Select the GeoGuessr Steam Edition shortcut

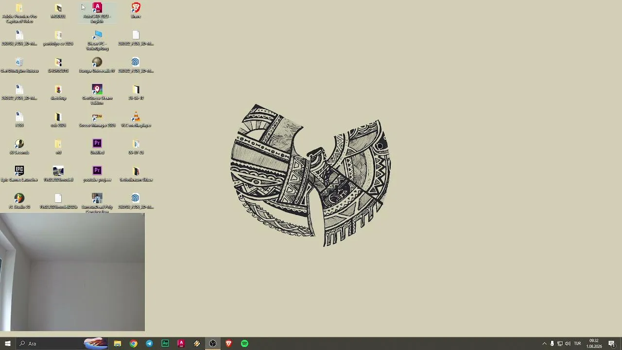pos(97,95)
